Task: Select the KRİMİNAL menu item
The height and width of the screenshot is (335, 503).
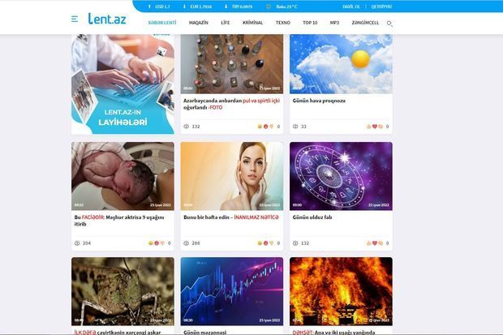Action: pyautogui.click(x=253, y=23)
